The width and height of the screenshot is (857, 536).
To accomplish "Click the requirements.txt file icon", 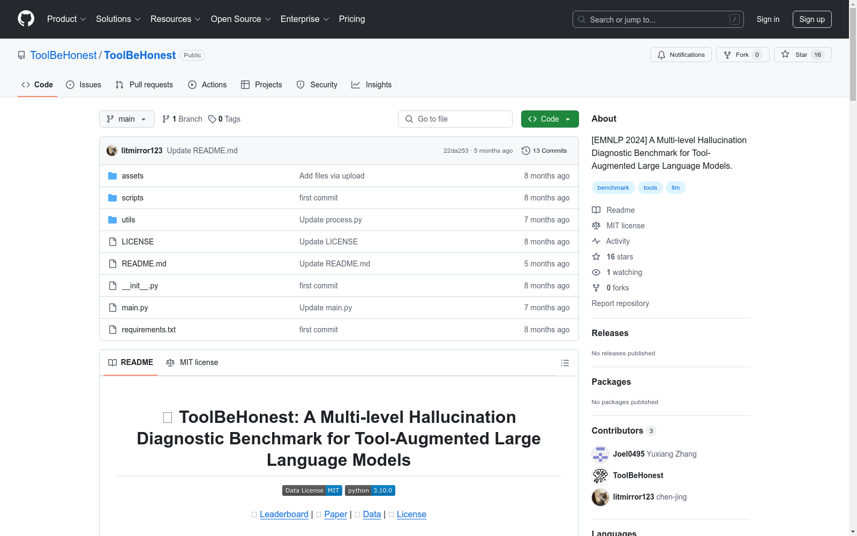I will pyautogui.click(x=112, y=330).
